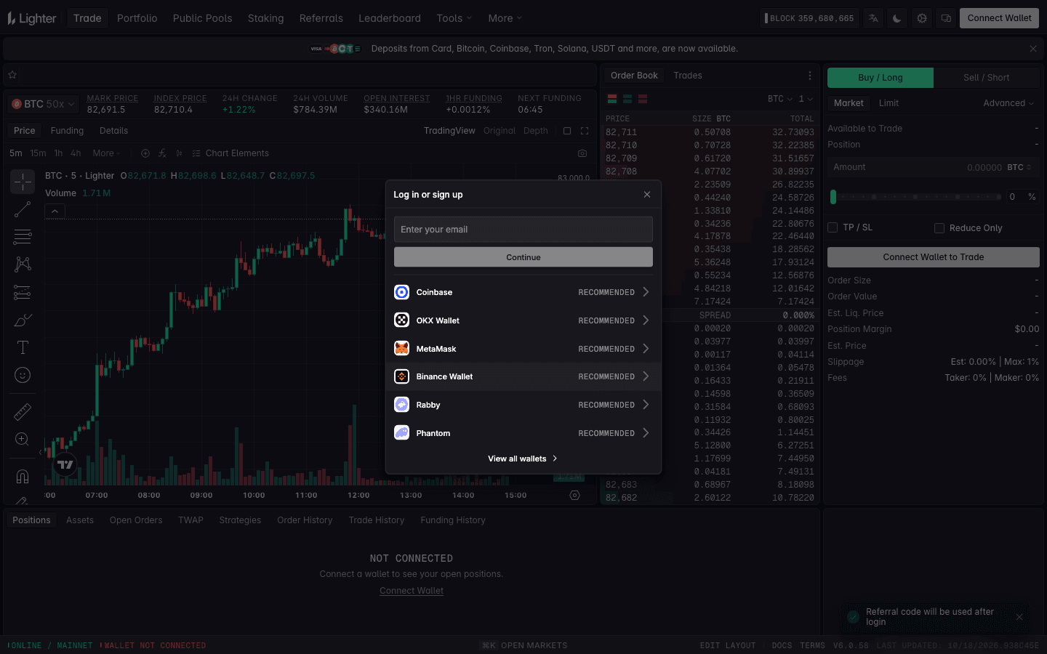The height and width of the screenshot is (654, 1047).
Task: Click the Lighter logo
Action: tap(32, 18)
